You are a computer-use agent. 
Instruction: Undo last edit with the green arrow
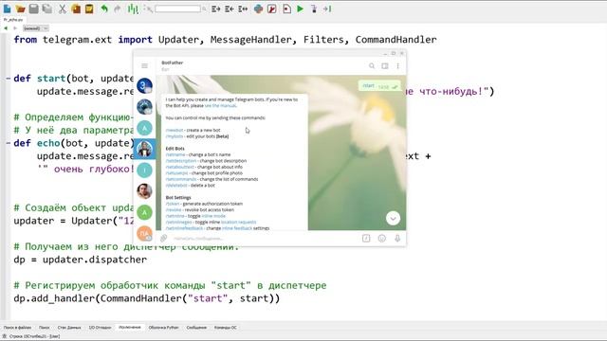pos(104,9)
